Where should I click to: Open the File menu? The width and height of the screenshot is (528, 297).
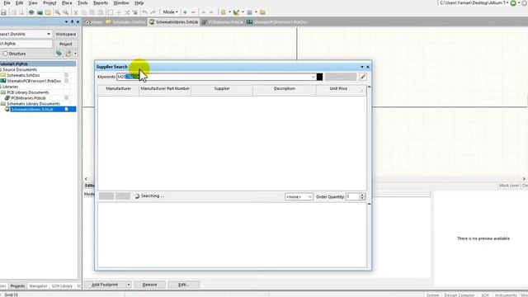7,2
